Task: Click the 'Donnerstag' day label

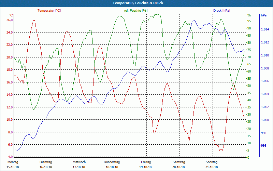Action: click(112, 162)
